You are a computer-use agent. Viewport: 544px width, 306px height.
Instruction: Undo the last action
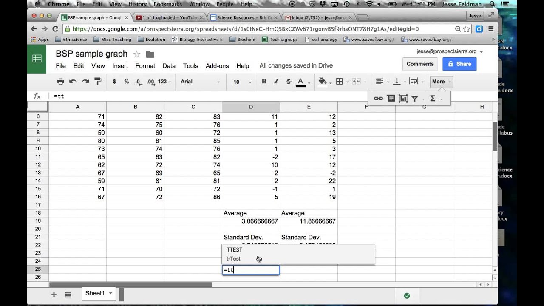73,82
